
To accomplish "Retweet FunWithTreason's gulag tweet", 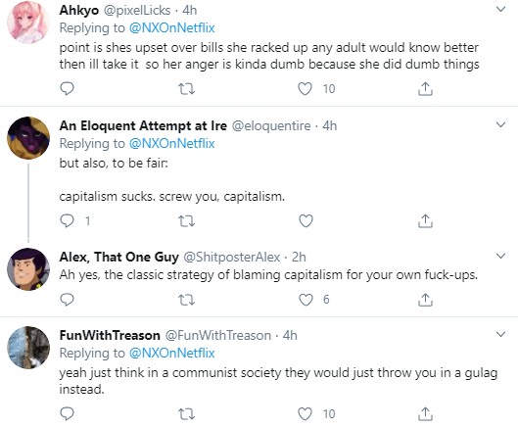I will point(186,413).
